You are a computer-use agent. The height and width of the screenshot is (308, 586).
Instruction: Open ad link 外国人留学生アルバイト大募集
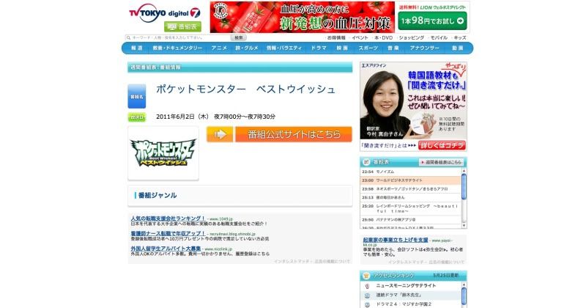point(166,249)
